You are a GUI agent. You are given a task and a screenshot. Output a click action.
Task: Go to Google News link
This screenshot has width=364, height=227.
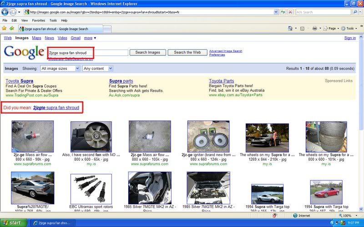(x=49, y=38)
